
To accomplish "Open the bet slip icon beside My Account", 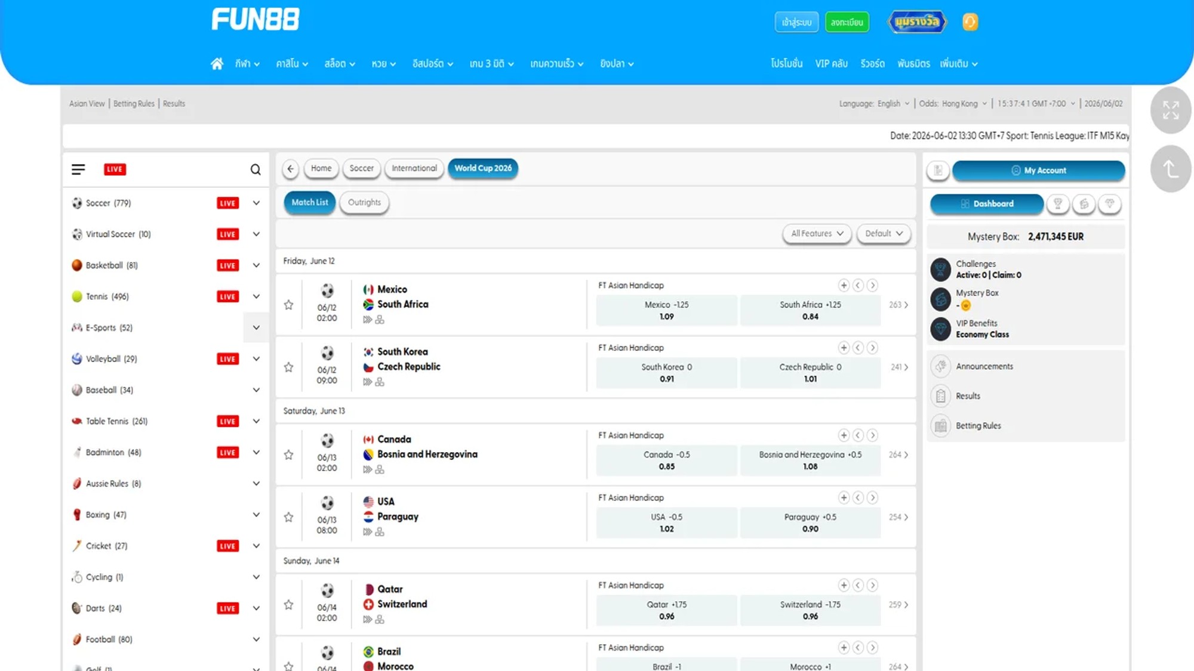I will (938, 171).
